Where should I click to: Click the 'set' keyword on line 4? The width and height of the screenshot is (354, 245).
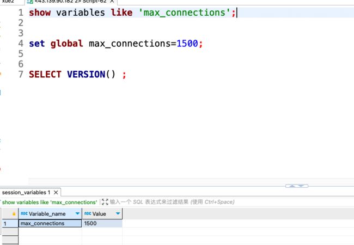click(x=37, y=44)
